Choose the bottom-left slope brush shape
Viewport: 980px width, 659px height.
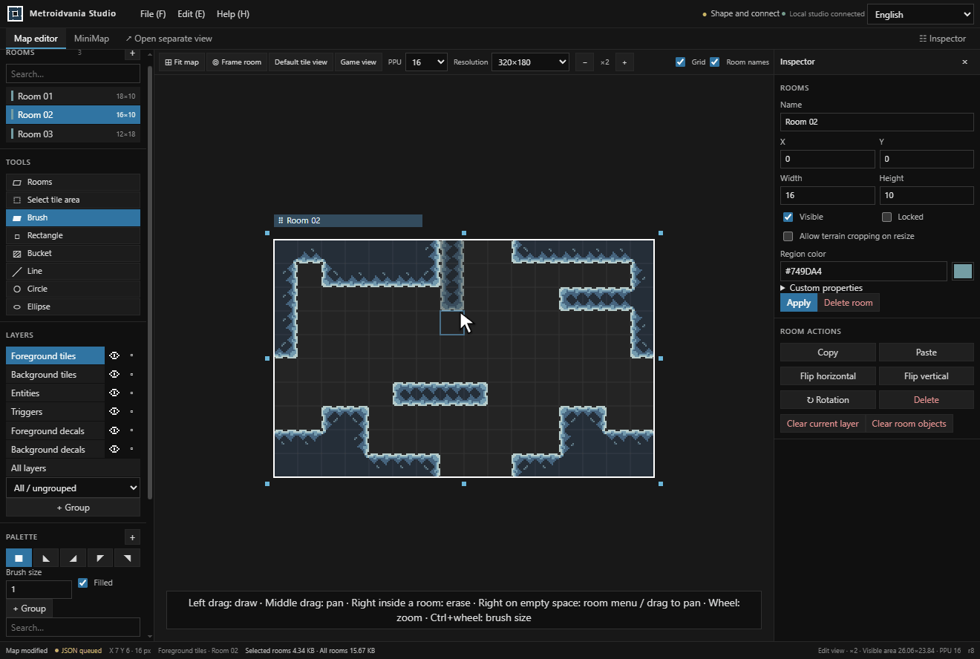(x=46, y=558)
